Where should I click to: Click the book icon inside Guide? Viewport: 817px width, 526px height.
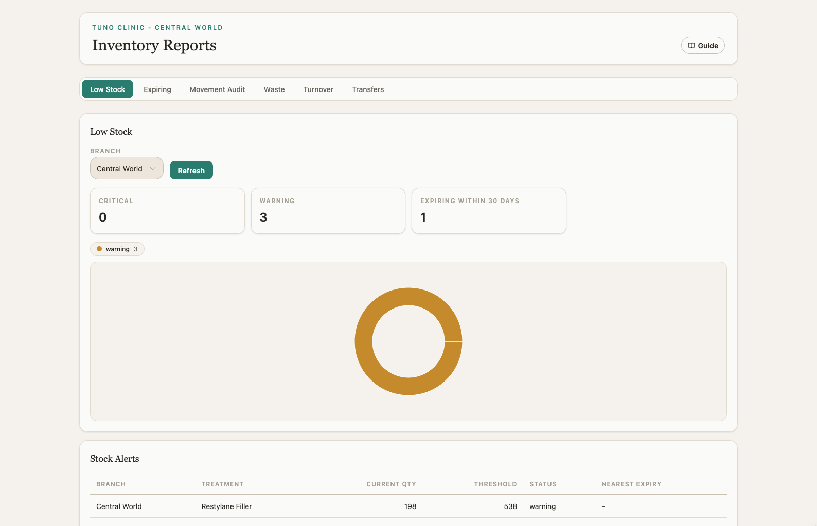coord(691,46)
